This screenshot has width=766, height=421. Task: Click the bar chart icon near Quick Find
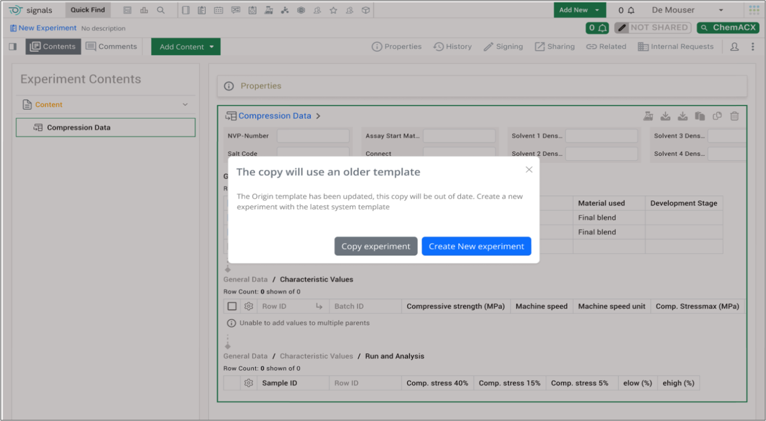point(144,10)
